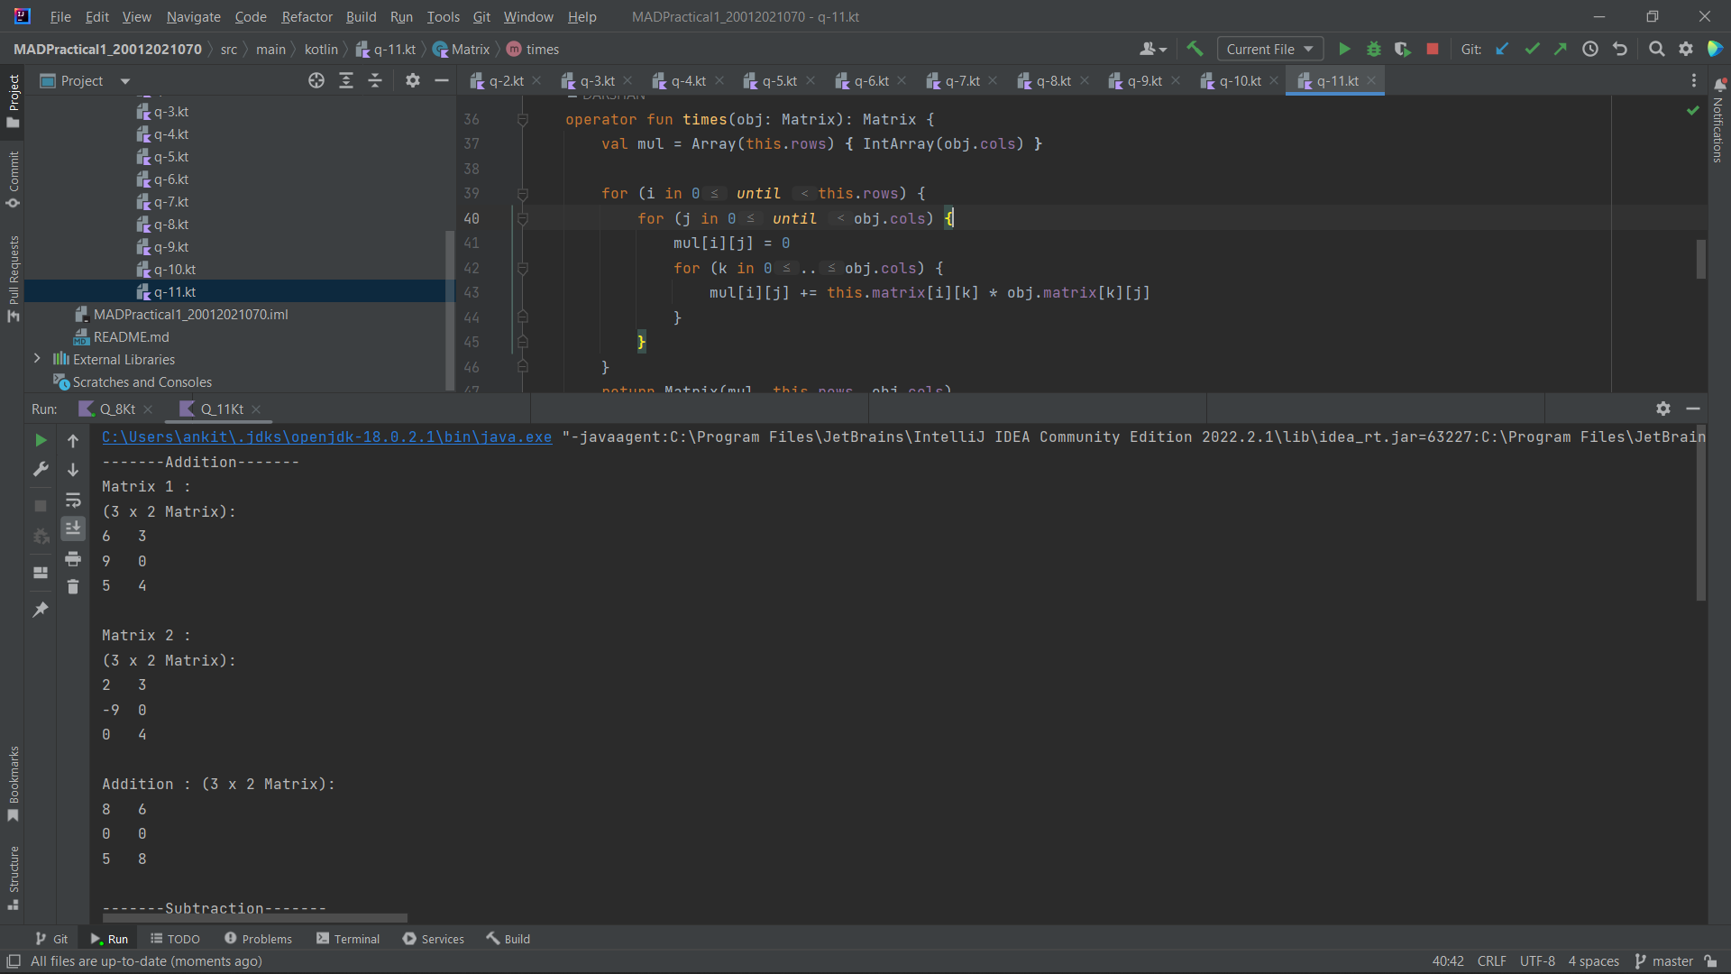This screenshot has width=1731, height=974.
Task: Expand the External Libraries node
Action: tap(37, 359)
